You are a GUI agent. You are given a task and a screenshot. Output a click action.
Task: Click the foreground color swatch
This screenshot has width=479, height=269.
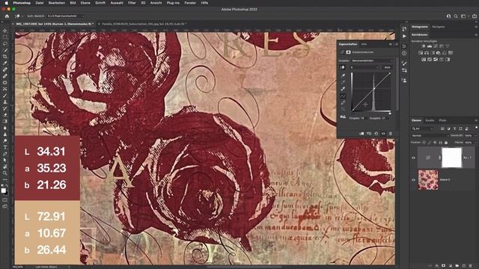click(3, 191)
